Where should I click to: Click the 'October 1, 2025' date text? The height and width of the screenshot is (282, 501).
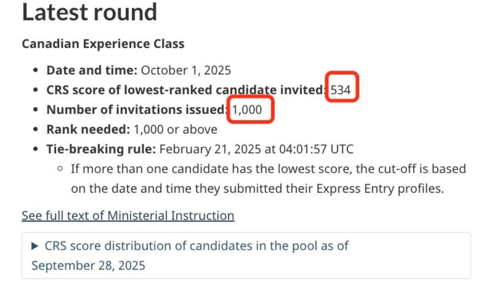(x=186, y=71)
